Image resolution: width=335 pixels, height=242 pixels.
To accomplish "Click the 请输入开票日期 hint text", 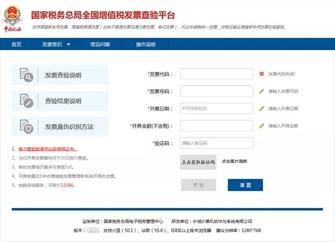I will coord(283,108).
